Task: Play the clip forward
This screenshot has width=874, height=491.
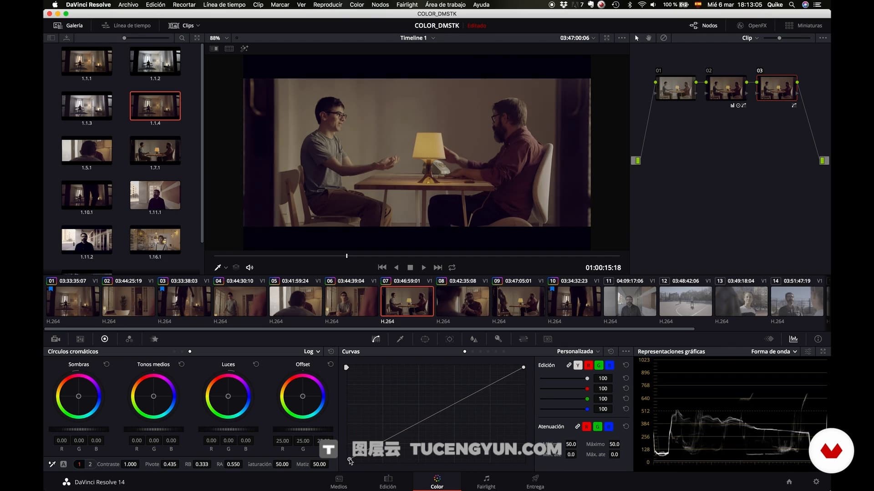Action: click(424, 267)
